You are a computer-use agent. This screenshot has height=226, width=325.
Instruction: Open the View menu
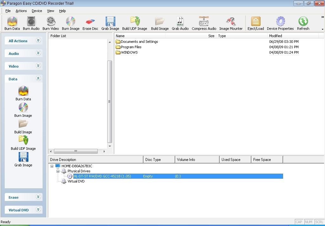click(x=50, y=11)
